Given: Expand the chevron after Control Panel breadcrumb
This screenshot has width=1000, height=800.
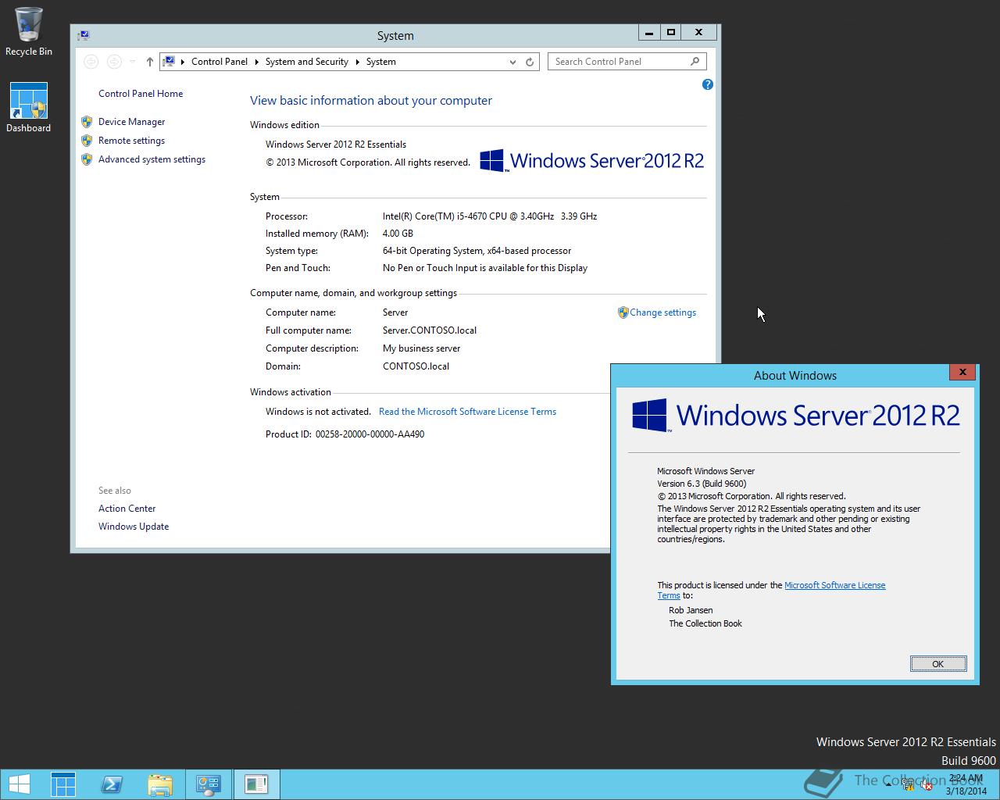Looking at the screenshot, I should (256, 62).
